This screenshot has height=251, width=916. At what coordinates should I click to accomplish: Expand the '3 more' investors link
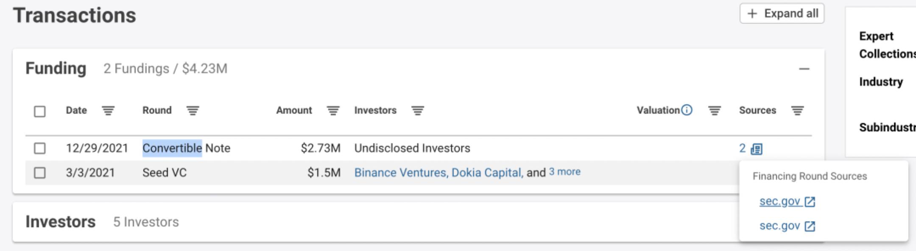click(564, 172)
